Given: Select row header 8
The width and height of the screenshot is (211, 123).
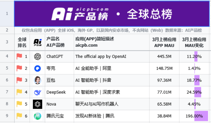Looking at the screenshot, I should point(7,104).
